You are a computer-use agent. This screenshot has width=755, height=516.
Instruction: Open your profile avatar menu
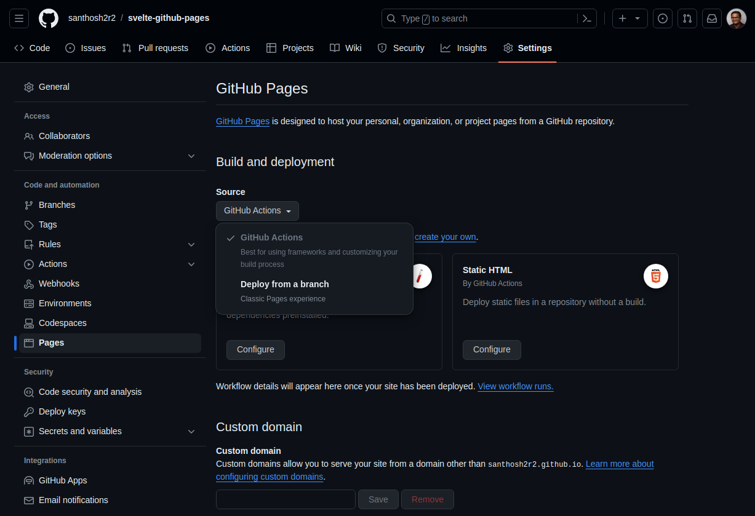(x=736, y=18)
